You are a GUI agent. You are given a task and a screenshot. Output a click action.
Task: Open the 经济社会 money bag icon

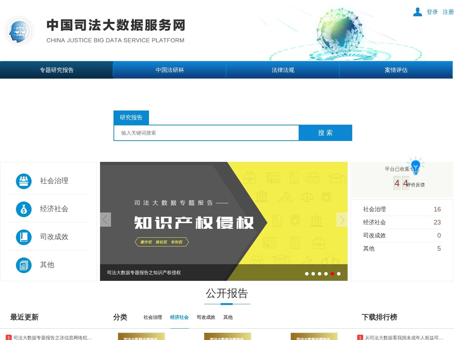pos(24,209)
